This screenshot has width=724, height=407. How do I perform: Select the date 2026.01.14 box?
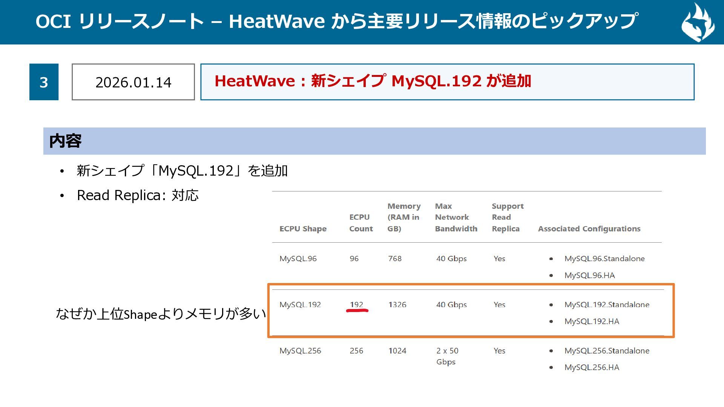[x=133, y=82]
